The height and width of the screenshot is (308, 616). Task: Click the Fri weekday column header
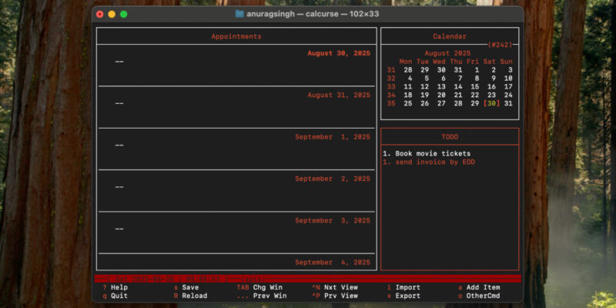tap(473, 62)
